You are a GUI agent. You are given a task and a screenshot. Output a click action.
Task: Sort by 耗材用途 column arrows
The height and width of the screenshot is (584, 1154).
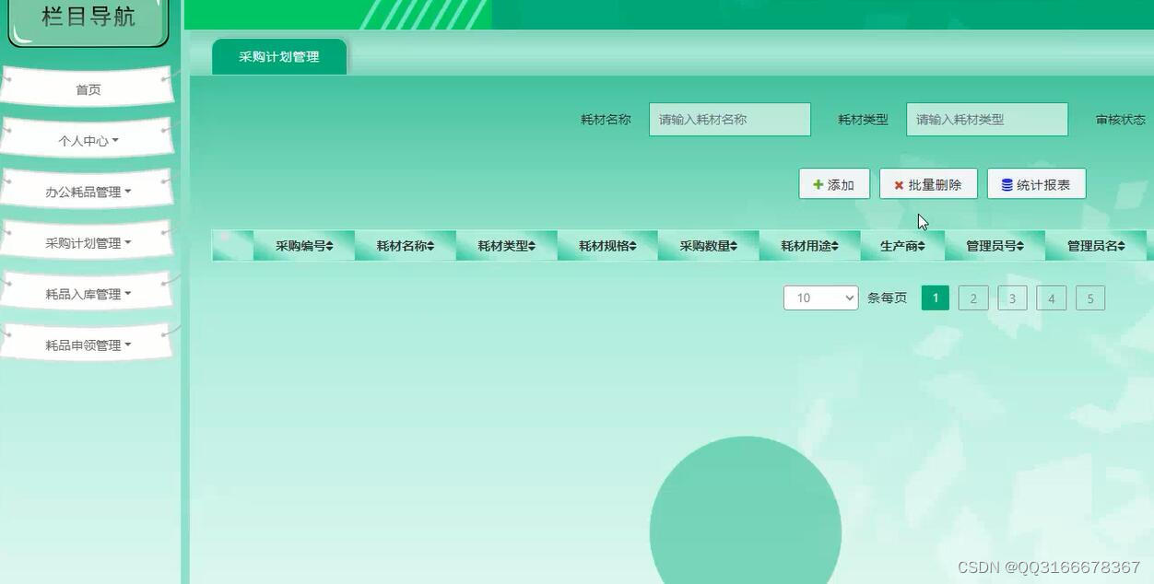[835, 246]
